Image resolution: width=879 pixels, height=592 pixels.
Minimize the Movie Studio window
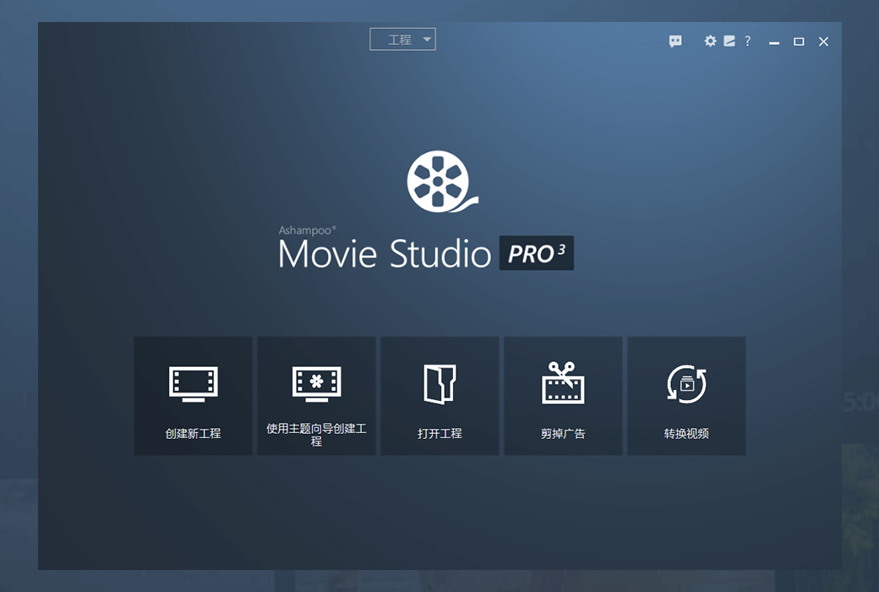[x=774, y=42]
